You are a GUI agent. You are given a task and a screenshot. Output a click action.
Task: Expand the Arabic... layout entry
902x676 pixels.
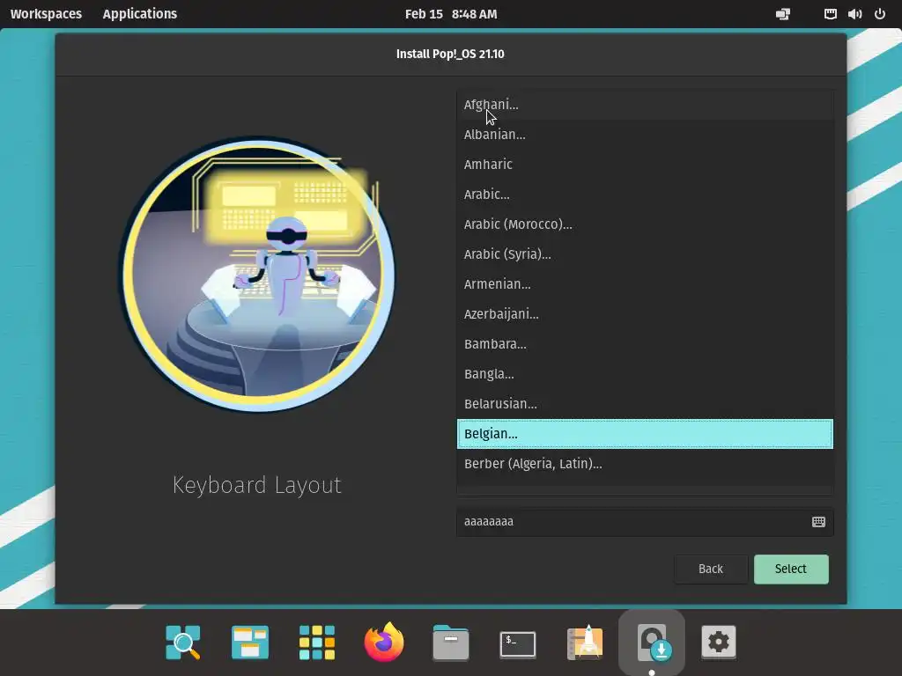[x=645, y=195]
